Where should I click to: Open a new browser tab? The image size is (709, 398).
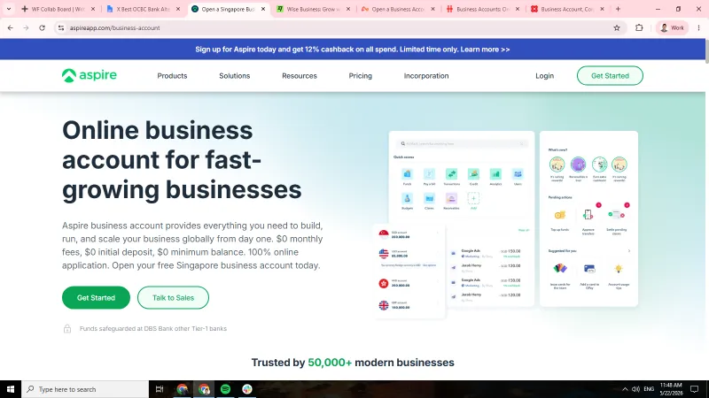pos(618,9)
